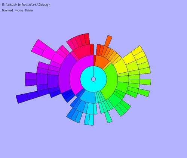Click the long orange spike at top

[x=108, y=41]
